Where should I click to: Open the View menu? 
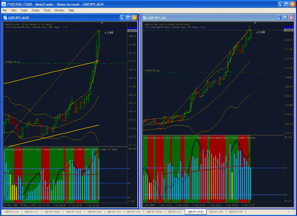click(x=14, y=10)
